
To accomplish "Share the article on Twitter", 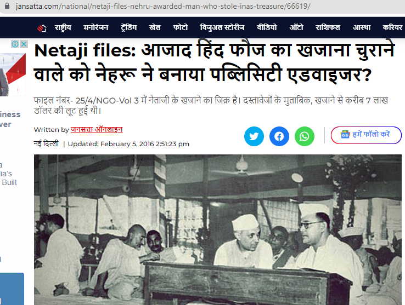I will 254,136.
